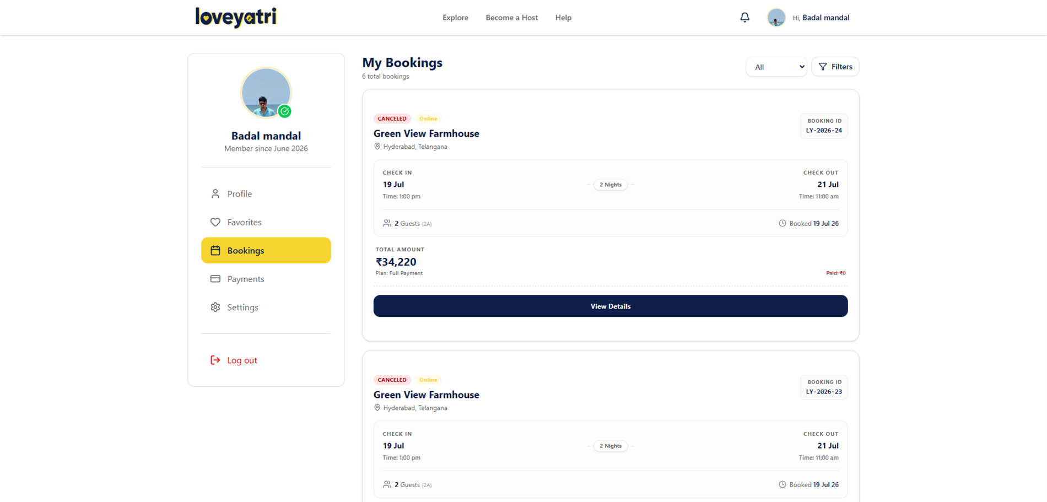Click Green View Farmhouse title in LY-2026-24
This screenshot has width=1047, height=502.
point(427,133)
